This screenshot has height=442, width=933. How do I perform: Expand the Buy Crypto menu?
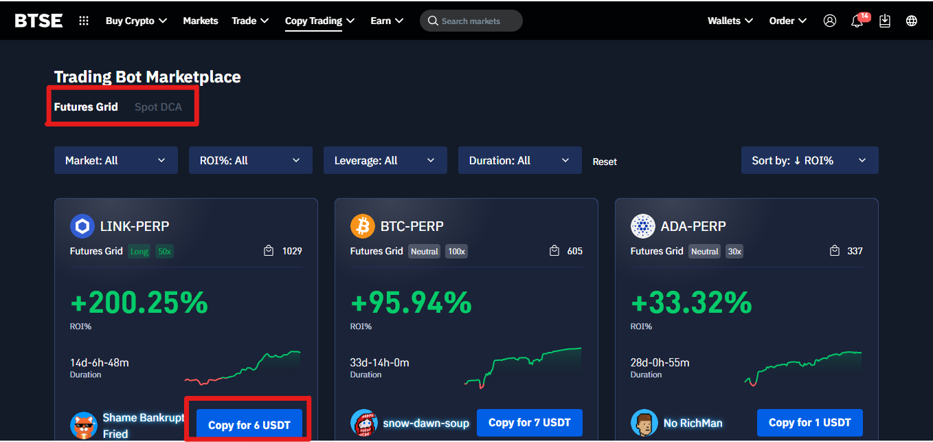136,21
